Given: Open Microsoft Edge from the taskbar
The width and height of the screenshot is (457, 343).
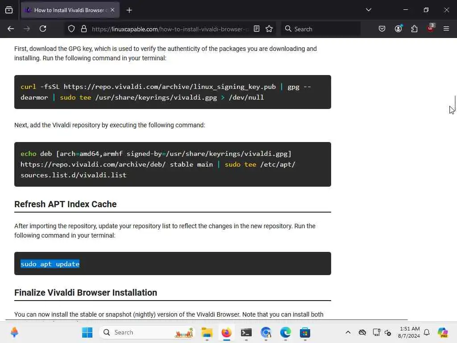Looking at the screenshot, I should click(285, 332).
